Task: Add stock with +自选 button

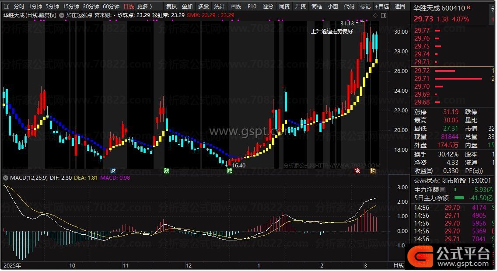Action: click(381, 7)
